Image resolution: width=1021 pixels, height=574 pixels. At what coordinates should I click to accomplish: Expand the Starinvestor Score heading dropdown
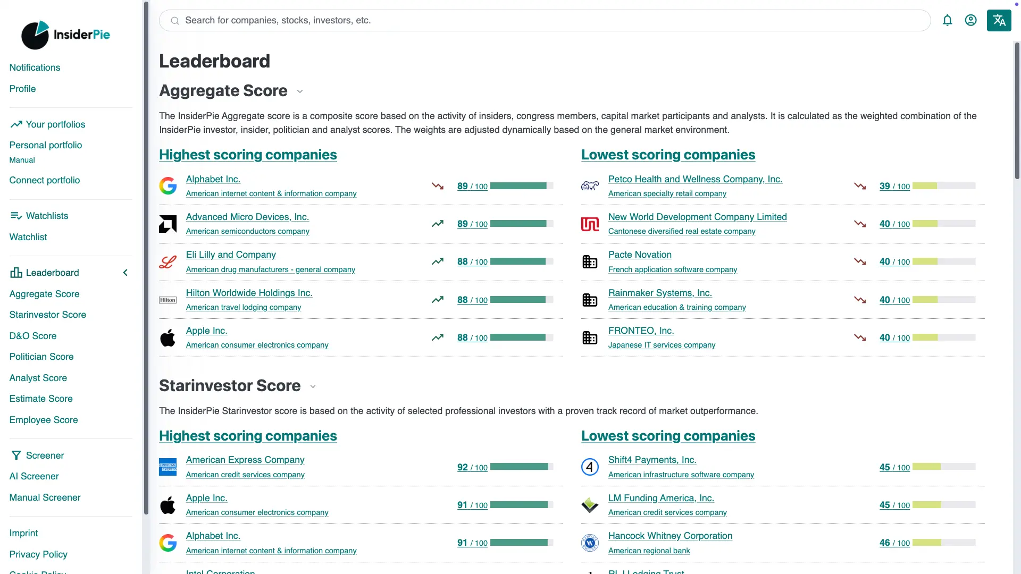[313, 386]
